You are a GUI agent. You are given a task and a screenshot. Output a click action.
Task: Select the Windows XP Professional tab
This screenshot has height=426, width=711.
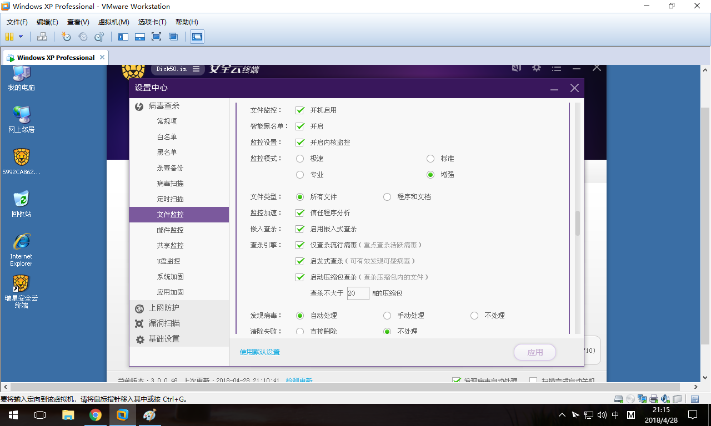point(56,57)
